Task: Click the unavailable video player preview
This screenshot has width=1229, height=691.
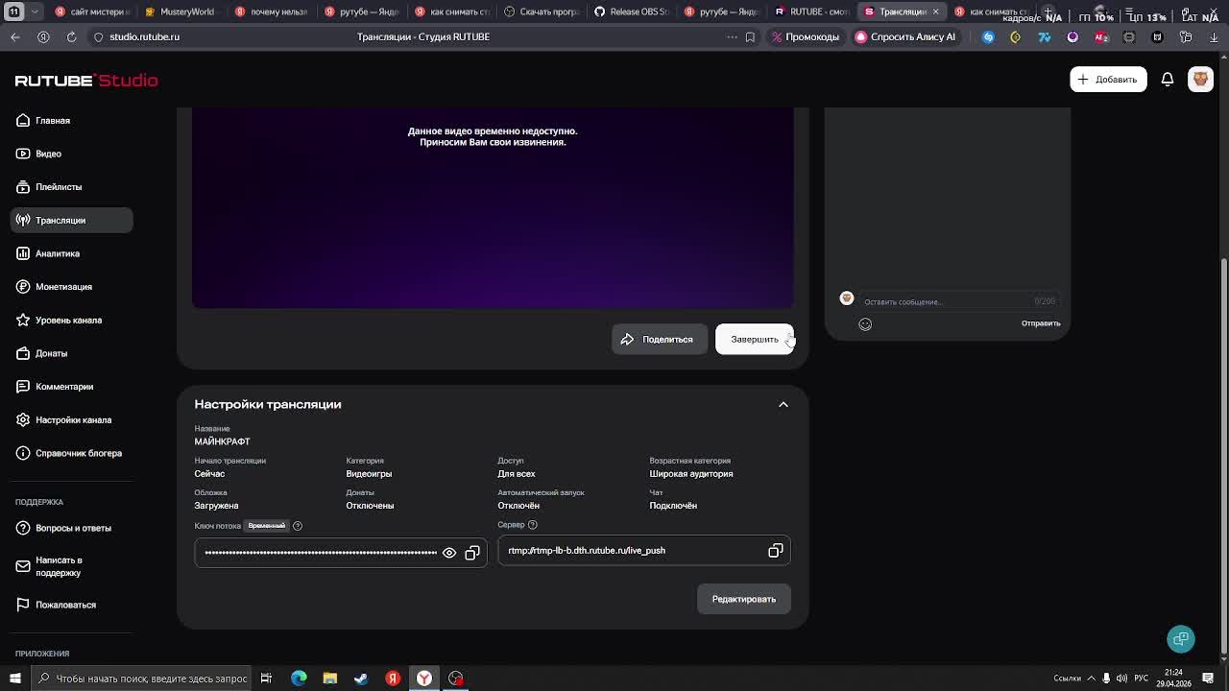Action: coord(493,207)
